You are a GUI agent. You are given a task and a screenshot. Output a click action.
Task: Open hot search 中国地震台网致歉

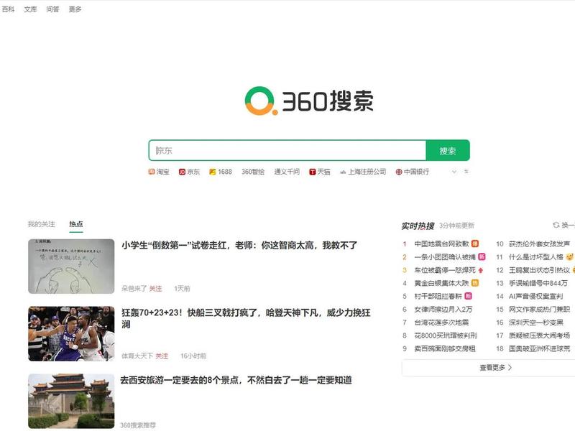441,244
